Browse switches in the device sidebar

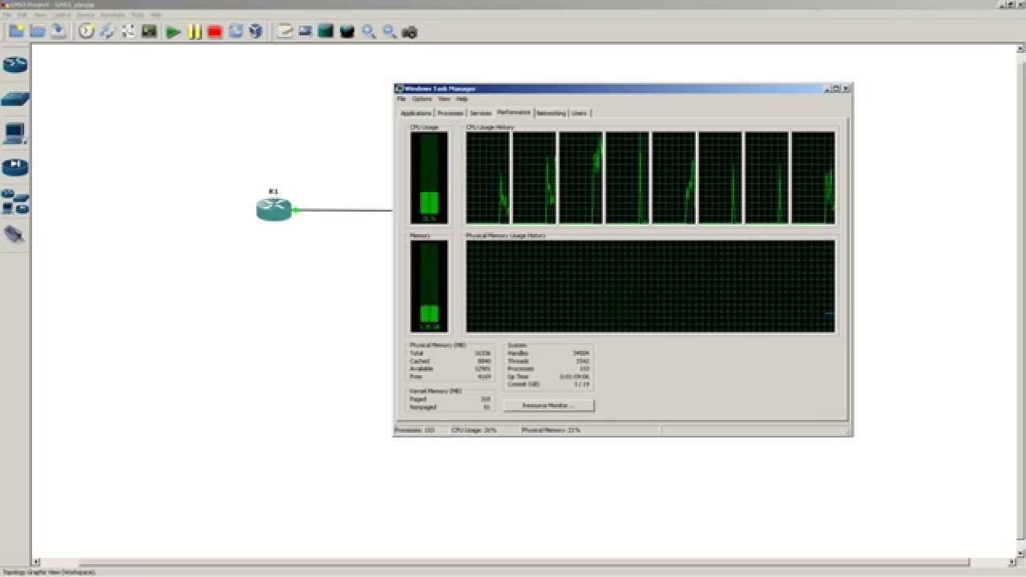point(15,99)
